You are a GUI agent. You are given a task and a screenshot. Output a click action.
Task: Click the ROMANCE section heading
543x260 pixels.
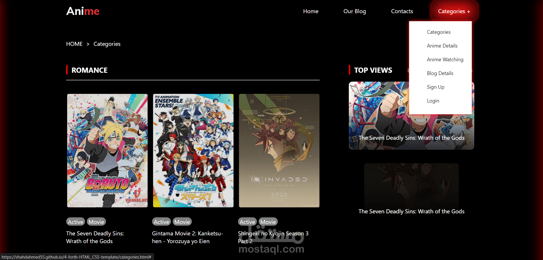pyautogui.click(x=89, y=70)
